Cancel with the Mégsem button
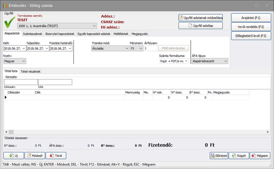Image resolution: width=274 pixels, height=169 pixels. coord(259,155)
